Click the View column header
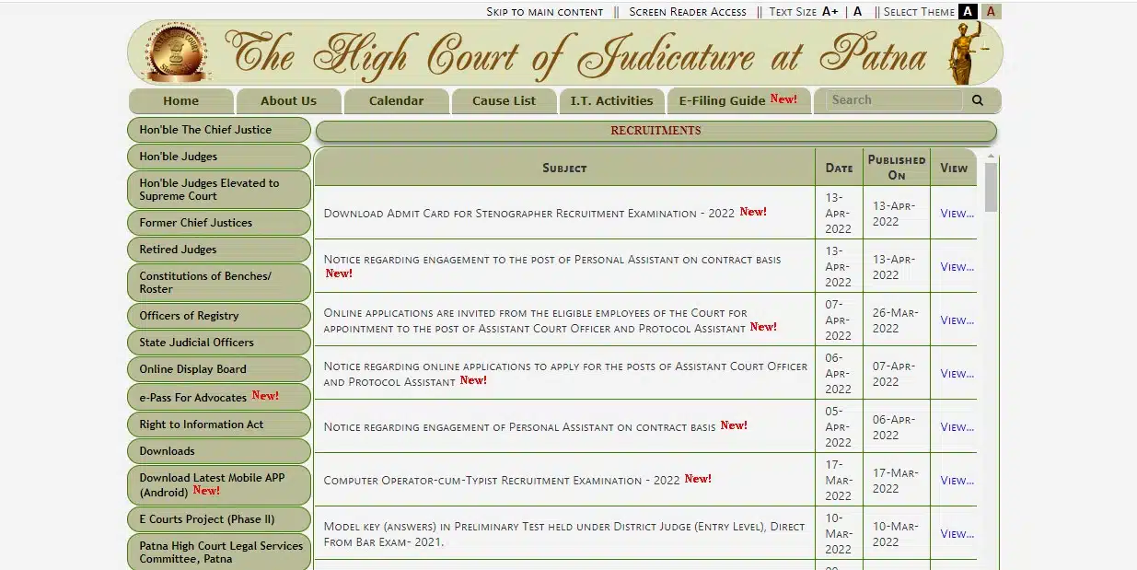Image resolution: width=1137 pixels, height=570 pixels. [954, 168]
